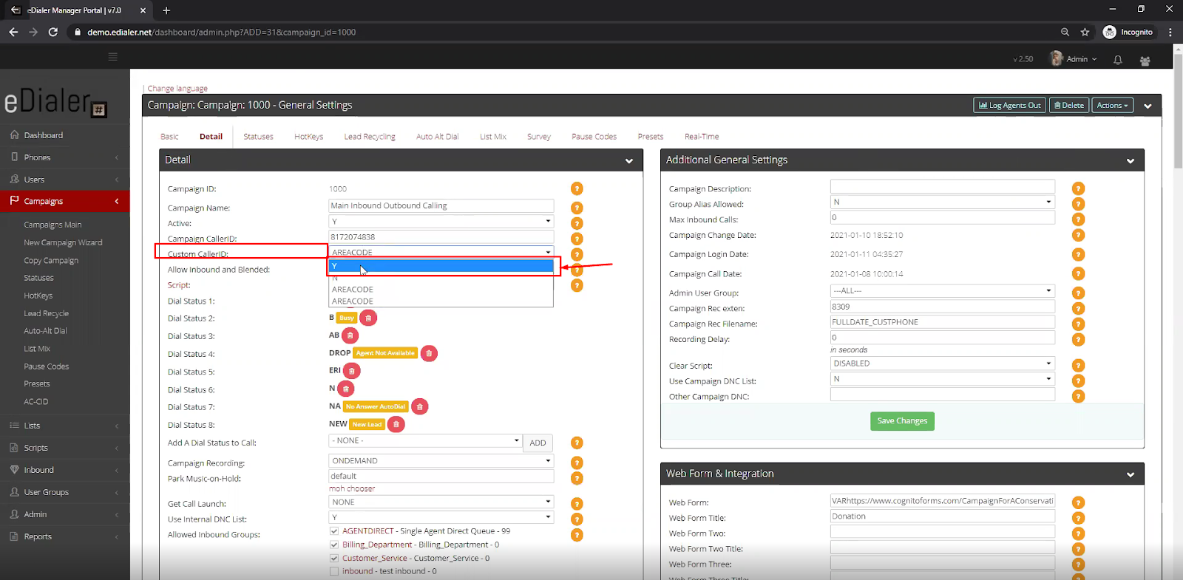Click the help icon beside Campaign Name
This screenshot has width=1183, height=580.
coord(577,208)
